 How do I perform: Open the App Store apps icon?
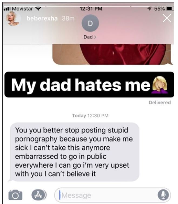coord(39,195)
